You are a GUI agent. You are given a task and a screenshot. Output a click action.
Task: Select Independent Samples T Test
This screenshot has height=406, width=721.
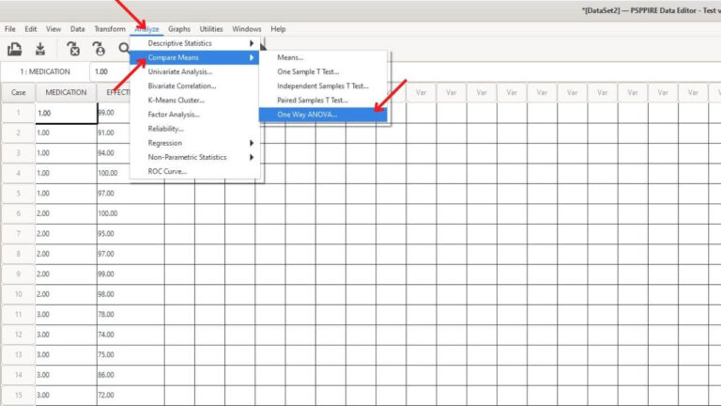coord(323,86)
